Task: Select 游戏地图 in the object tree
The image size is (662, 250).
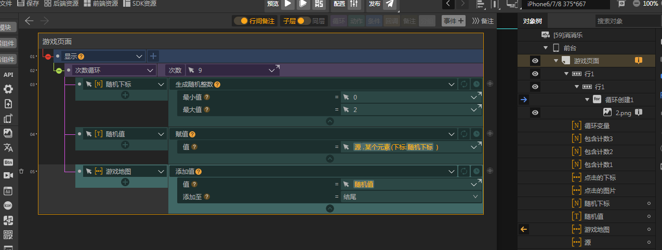Action: (x=597, y=229)
